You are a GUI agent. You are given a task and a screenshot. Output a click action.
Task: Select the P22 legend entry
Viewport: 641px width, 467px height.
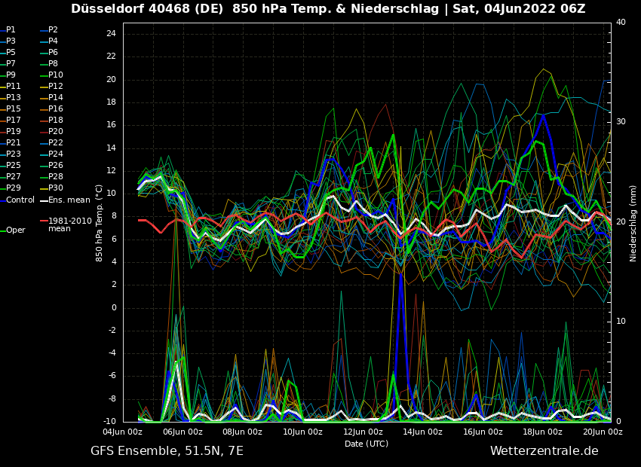[x=56, y=143]
